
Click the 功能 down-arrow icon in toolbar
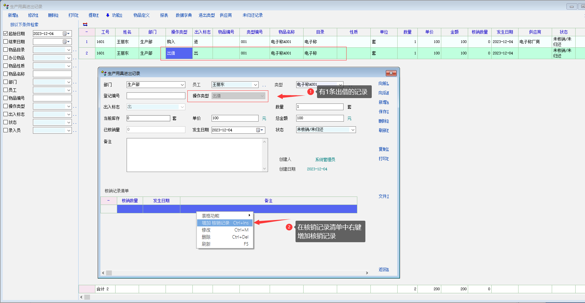108,15
